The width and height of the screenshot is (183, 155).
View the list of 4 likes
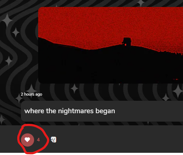39,140
